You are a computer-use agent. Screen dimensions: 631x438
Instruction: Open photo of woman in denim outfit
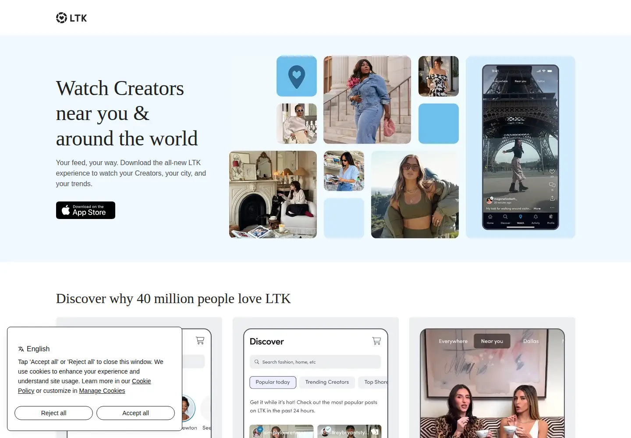click(x=367, y=100)
